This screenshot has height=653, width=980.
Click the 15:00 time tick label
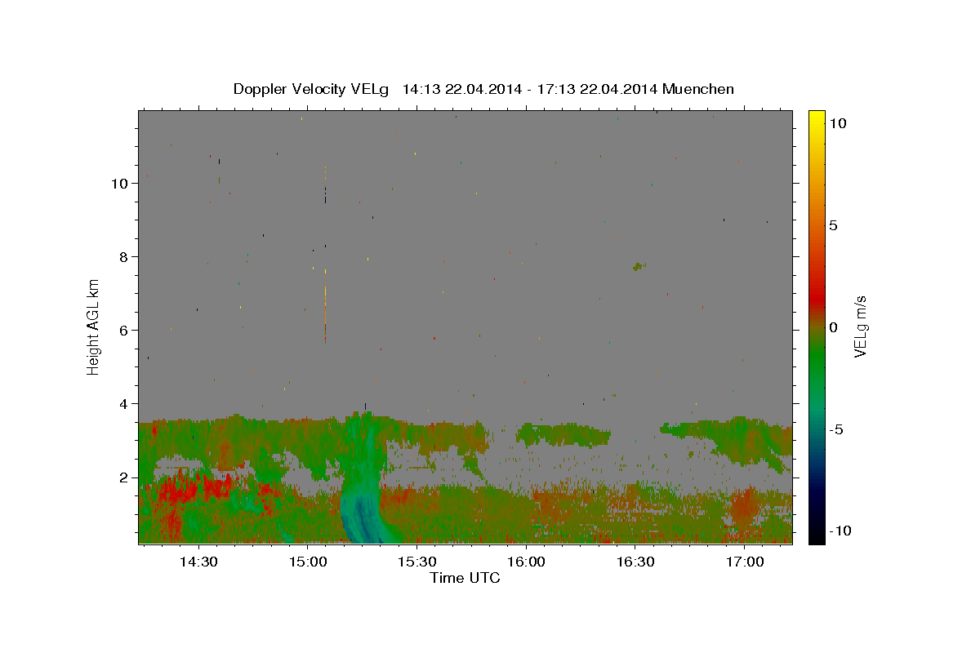click(308, 562)
